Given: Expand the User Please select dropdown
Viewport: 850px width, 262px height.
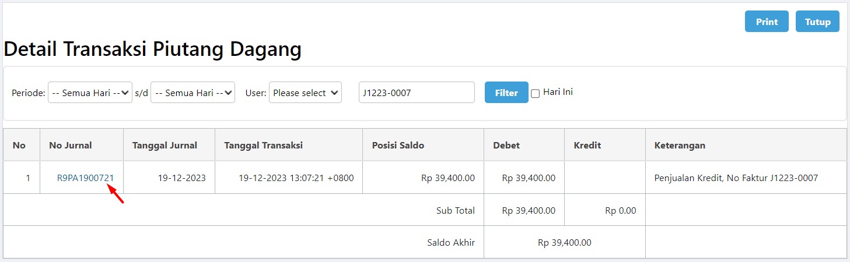Looking at the screenshot, I should [x=305, y=93].
